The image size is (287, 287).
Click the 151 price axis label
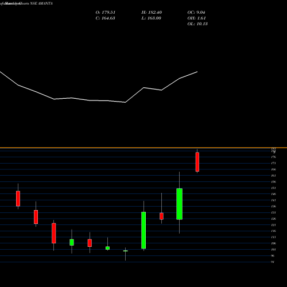(274, 188)
